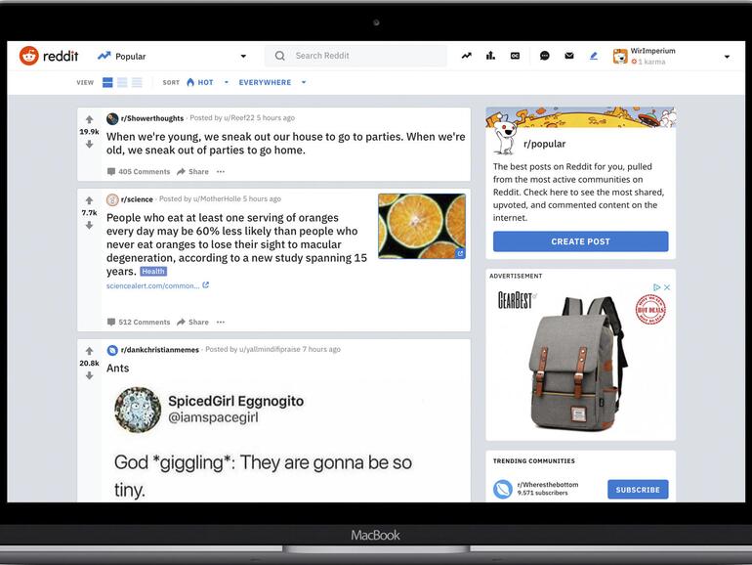Open the Reddit home logo
The height and width of the screenshot is (565, 752).
tap(49, 56)
